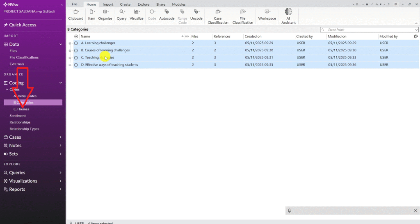Open the Visualize ribbon tool
Viewport: 420px width, 224px height.
tap(137, 15)
